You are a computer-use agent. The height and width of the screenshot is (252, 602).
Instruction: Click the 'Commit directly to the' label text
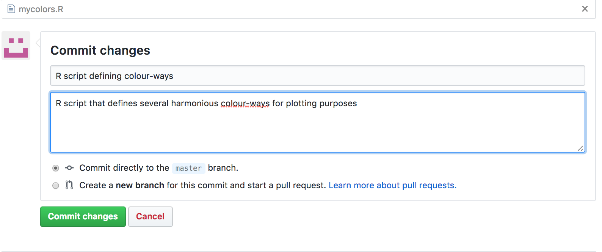[x=124, y=168]
